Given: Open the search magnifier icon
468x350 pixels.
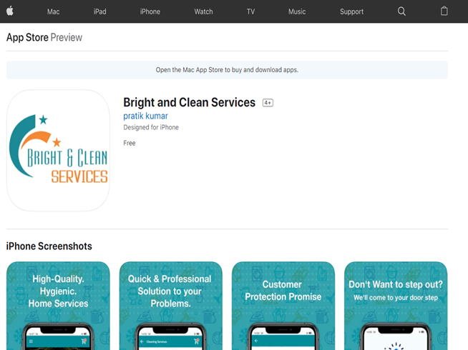Looking at the screenshot, I should click(x=401, y=11).
